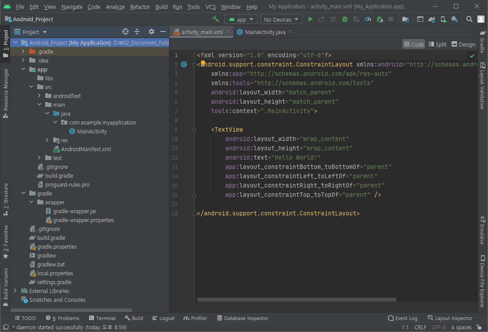This screenshot has width=488, height=332.
Task: Open the 6: Problems tool window
Action: pyautogui.click(x=62, y=318)
